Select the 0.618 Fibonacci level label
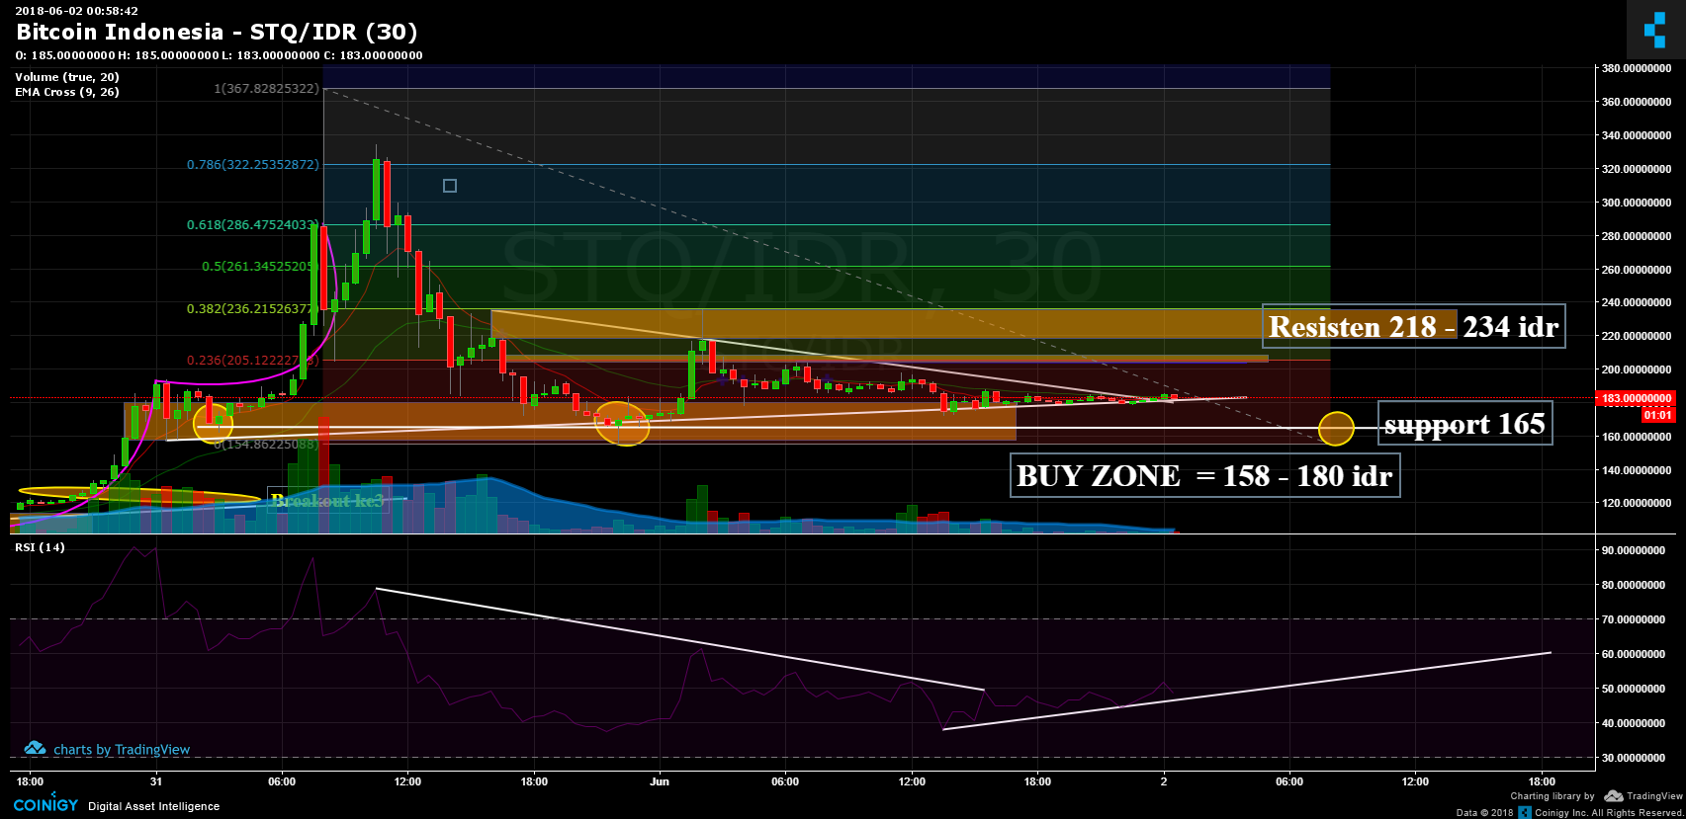This screenshot has width=1686, height=819. [252, 225]
